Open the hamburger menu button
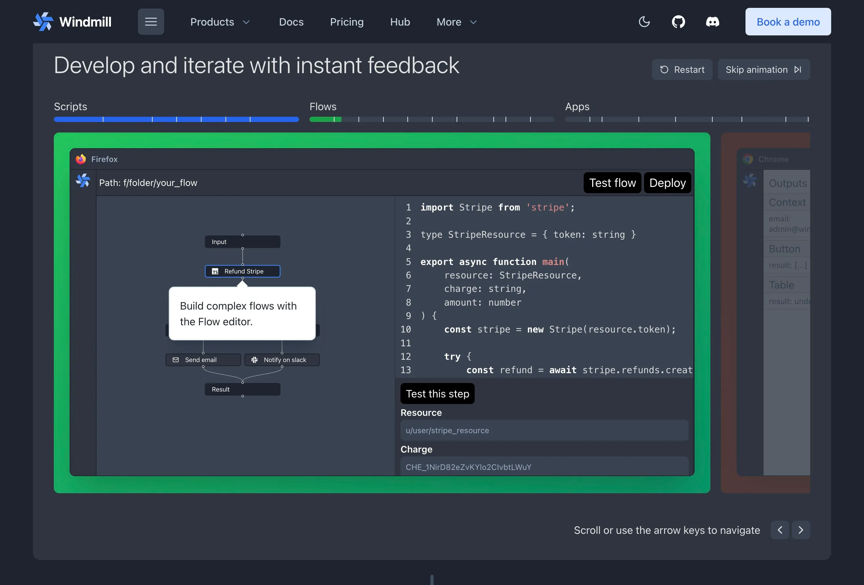 (151, 22)
